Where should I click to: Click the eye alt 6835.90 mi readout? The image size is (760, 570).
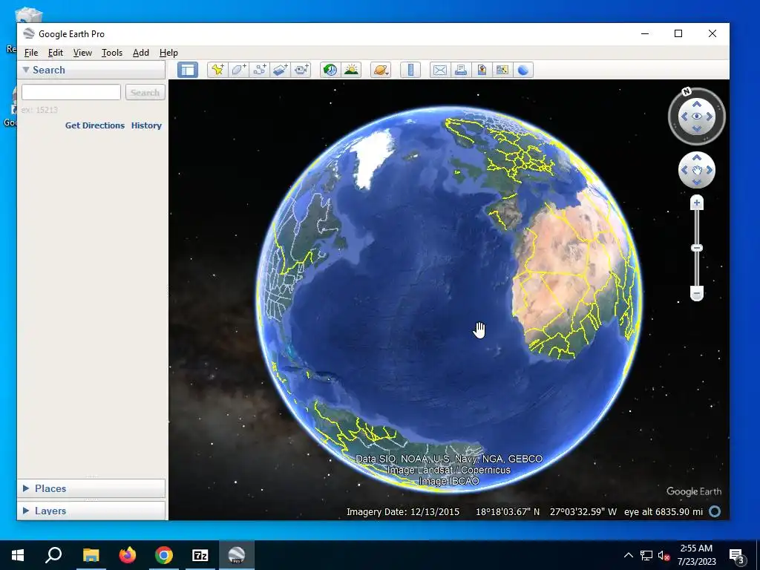coord(664,512)
